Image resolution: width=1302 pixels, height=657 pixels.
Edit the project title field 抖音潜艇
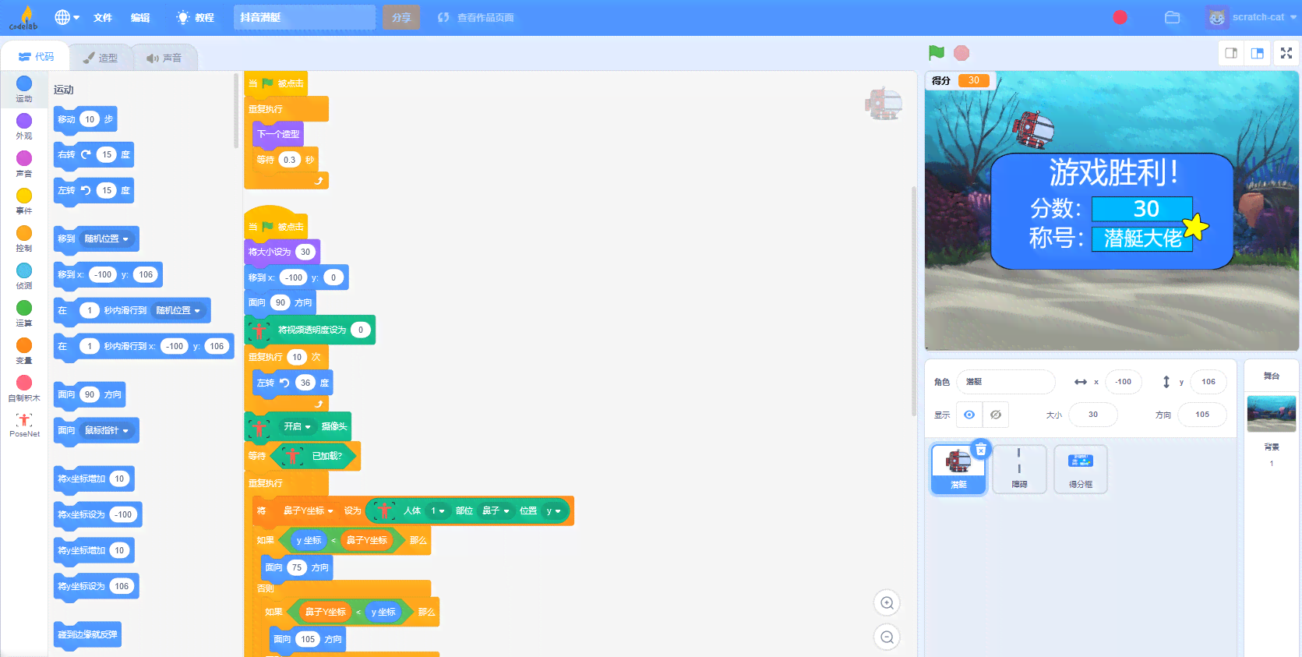[x=304, y=17]
